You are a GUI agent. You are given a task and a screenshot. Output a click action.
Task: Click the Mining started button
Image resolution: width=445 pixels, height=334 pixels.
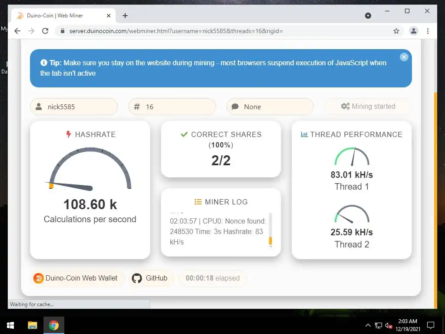click(368, 106)
